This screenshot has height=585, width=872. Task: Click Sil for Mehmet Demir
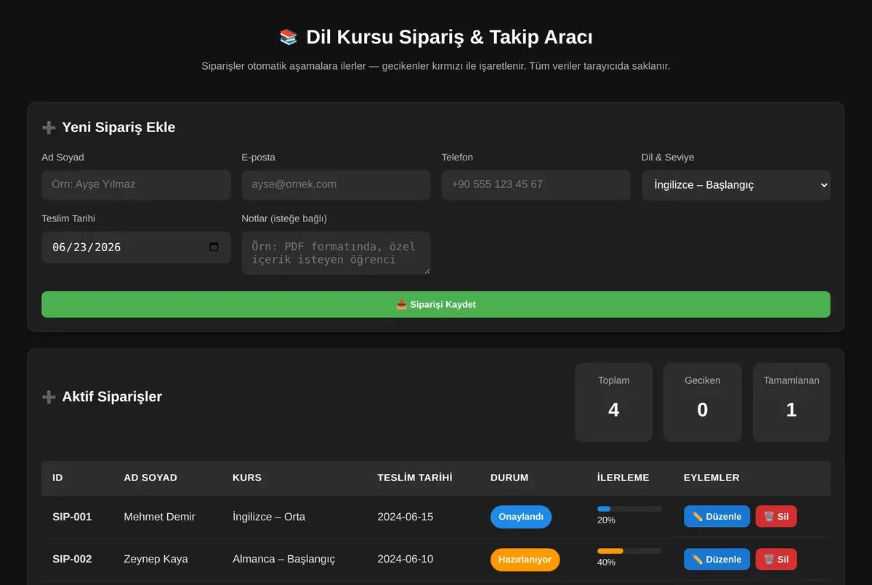point(776,517)
